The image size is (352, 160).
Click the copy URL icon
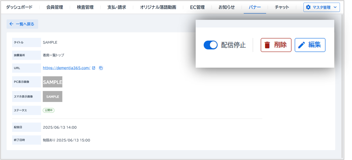pos(101,68)
